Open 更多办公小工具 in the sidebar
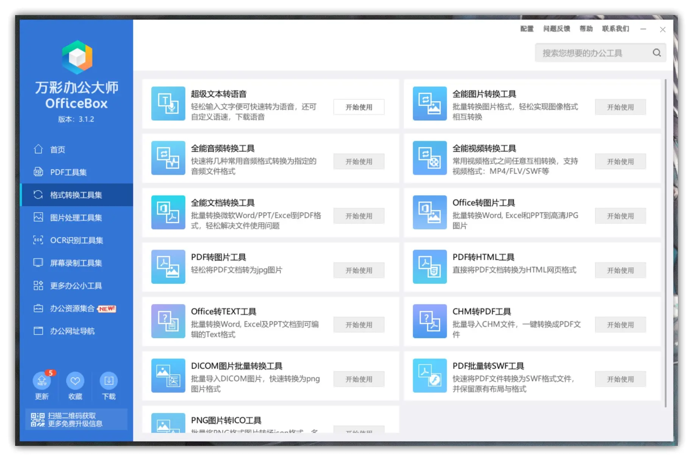 (77, 286)
